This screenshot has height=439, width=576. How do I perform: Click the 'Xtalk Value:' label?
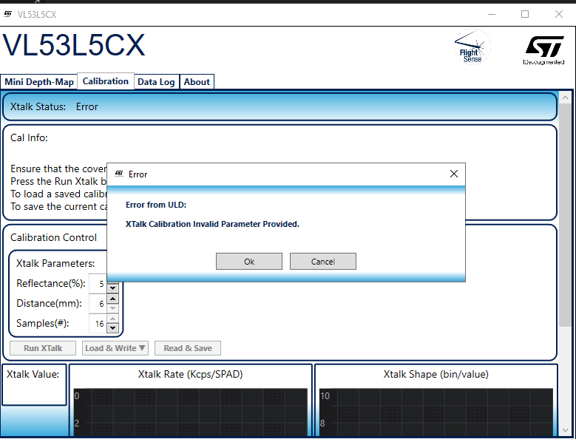[33, 374]
